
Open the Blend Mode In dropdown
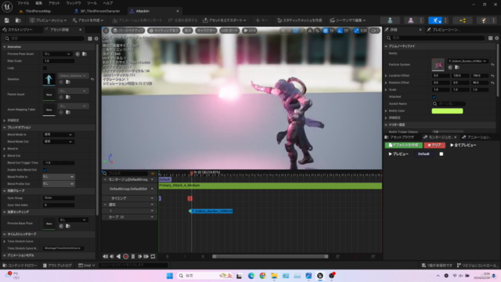(x=59, y=135)
